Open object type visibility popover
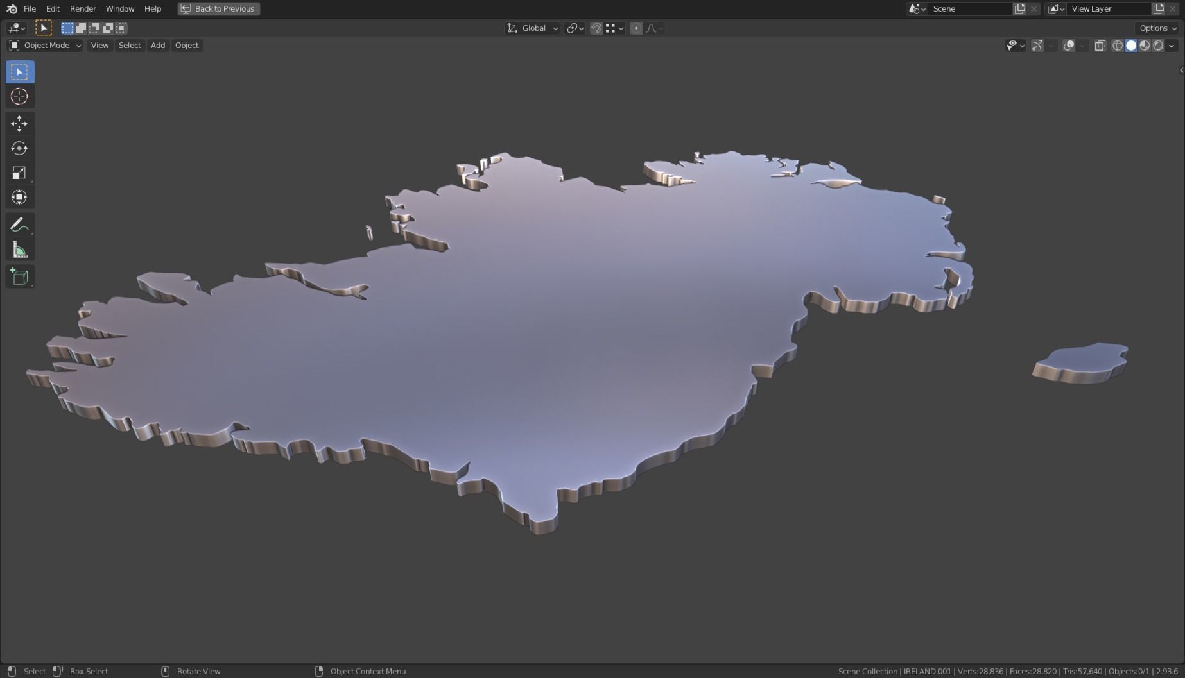1185x678 pixels. 1016,45
